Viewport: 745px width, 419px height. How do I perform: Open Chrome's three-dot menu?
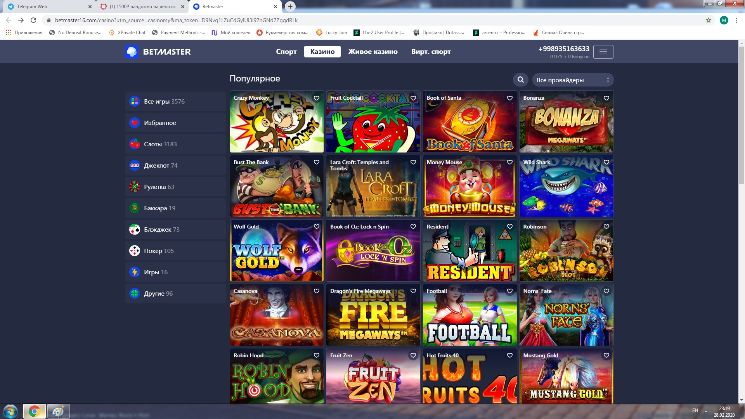click(x=736, y=20)
